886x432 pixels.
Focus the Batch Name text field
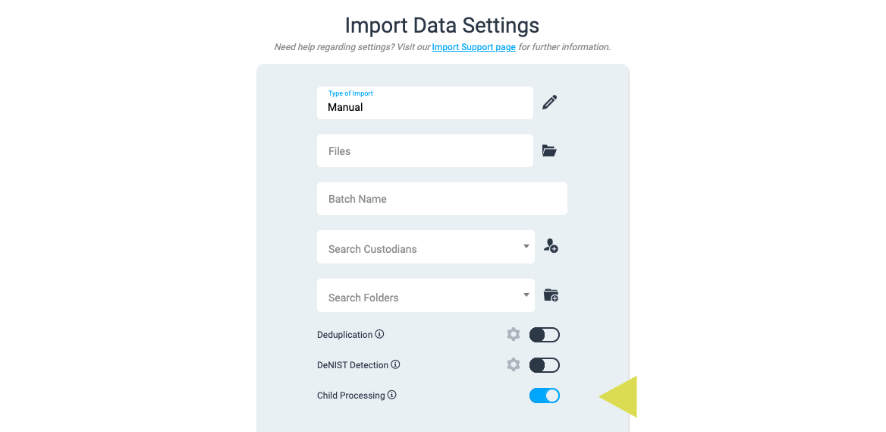pyautogui.click(x=441, y=199)
